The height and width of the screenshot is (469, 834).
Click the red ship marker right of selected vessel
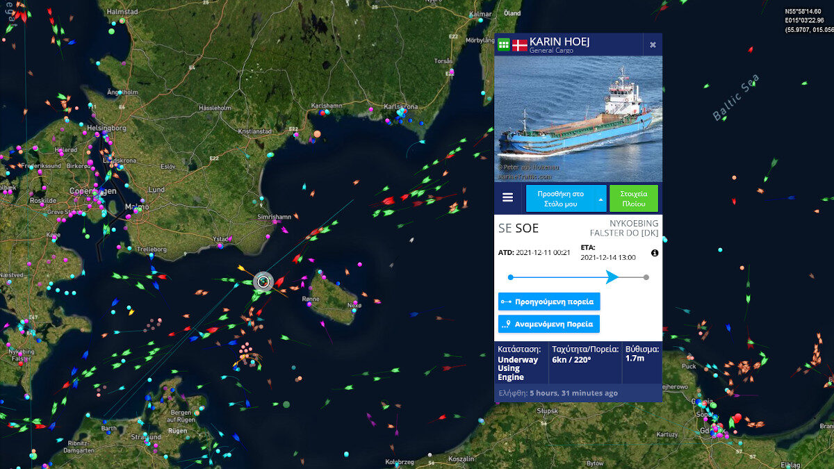tap(279, 282)
